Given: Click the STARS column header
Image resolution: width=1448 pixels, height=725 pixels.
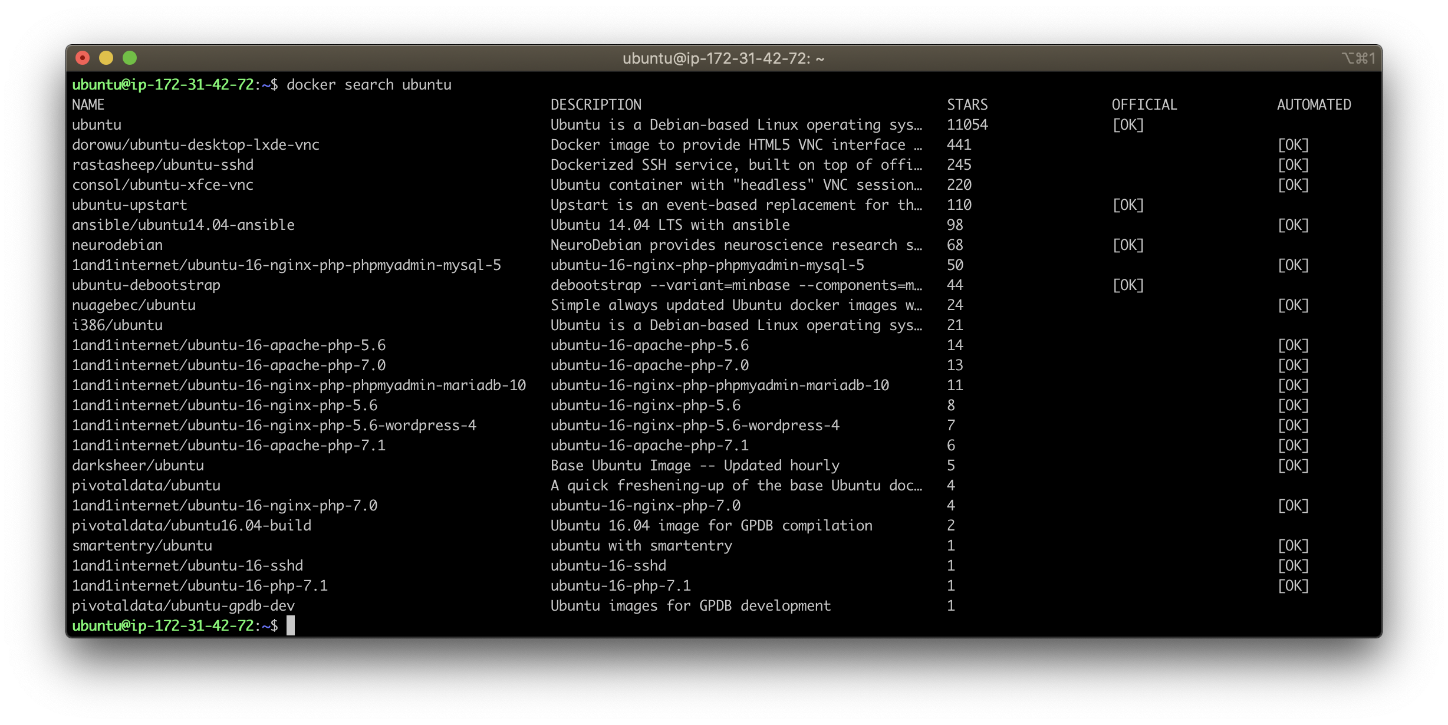Looking at the screenshot, I should pos(967,105).
